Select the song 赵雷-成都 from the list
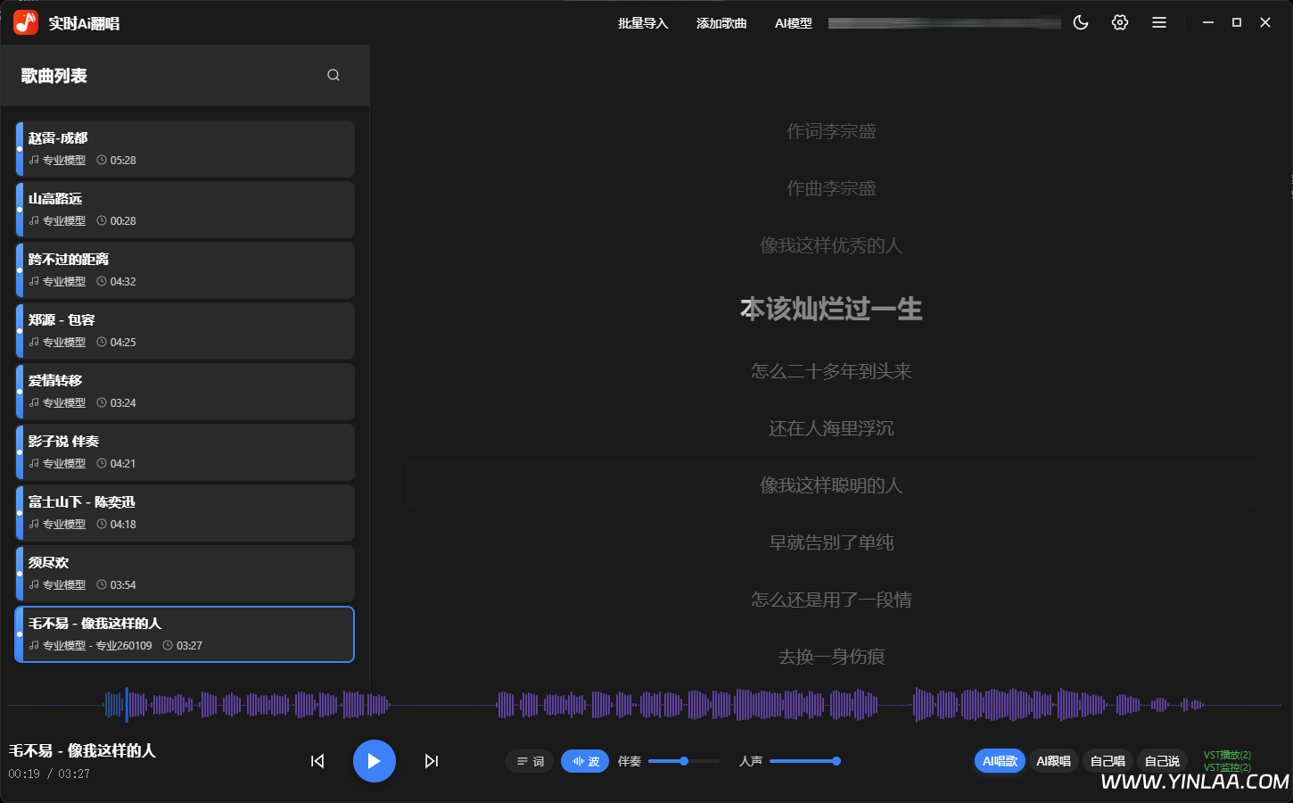1293x803 pixels. (185, 148)
